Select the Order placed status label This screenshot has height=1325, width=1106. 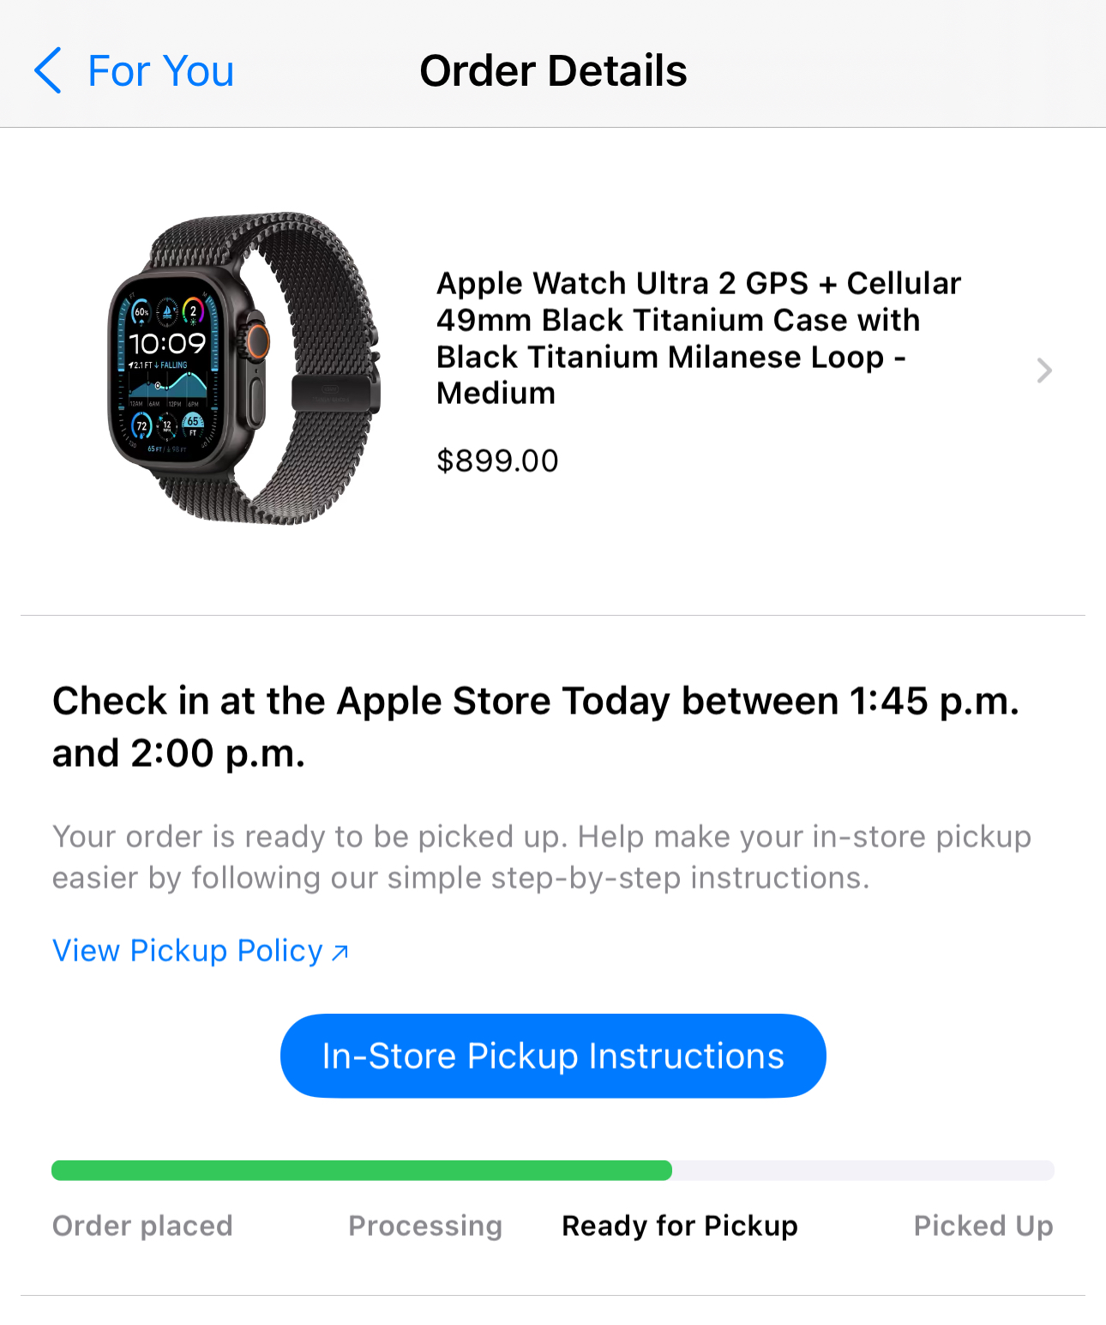tap(142, 1226)
